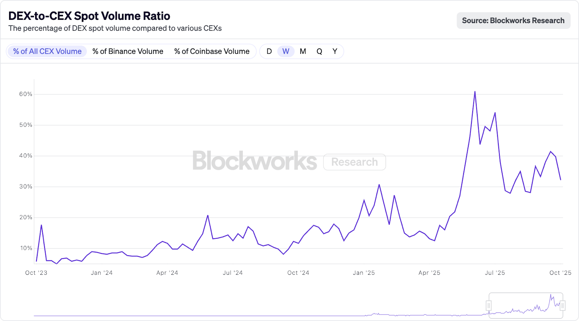Switch to % of Coinbase Volume
579x321 pixels.
(x=212, y=51)
